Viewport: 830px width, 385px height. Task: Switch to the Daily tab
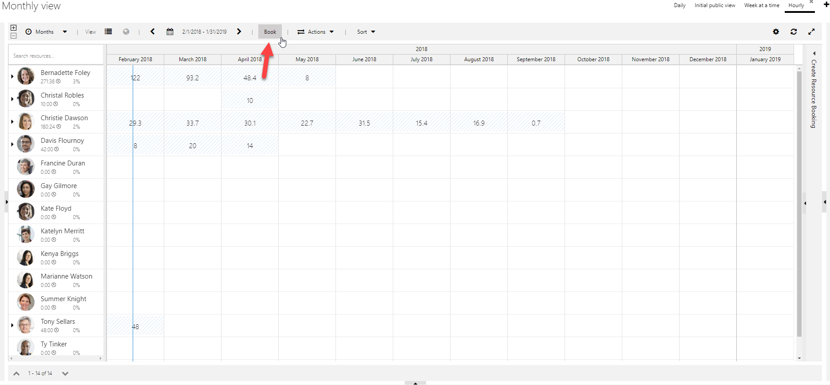680,5
